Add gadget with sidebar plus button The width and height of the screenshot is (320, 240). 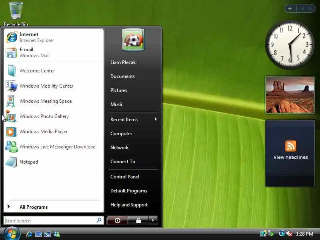[x=290, y=8]
